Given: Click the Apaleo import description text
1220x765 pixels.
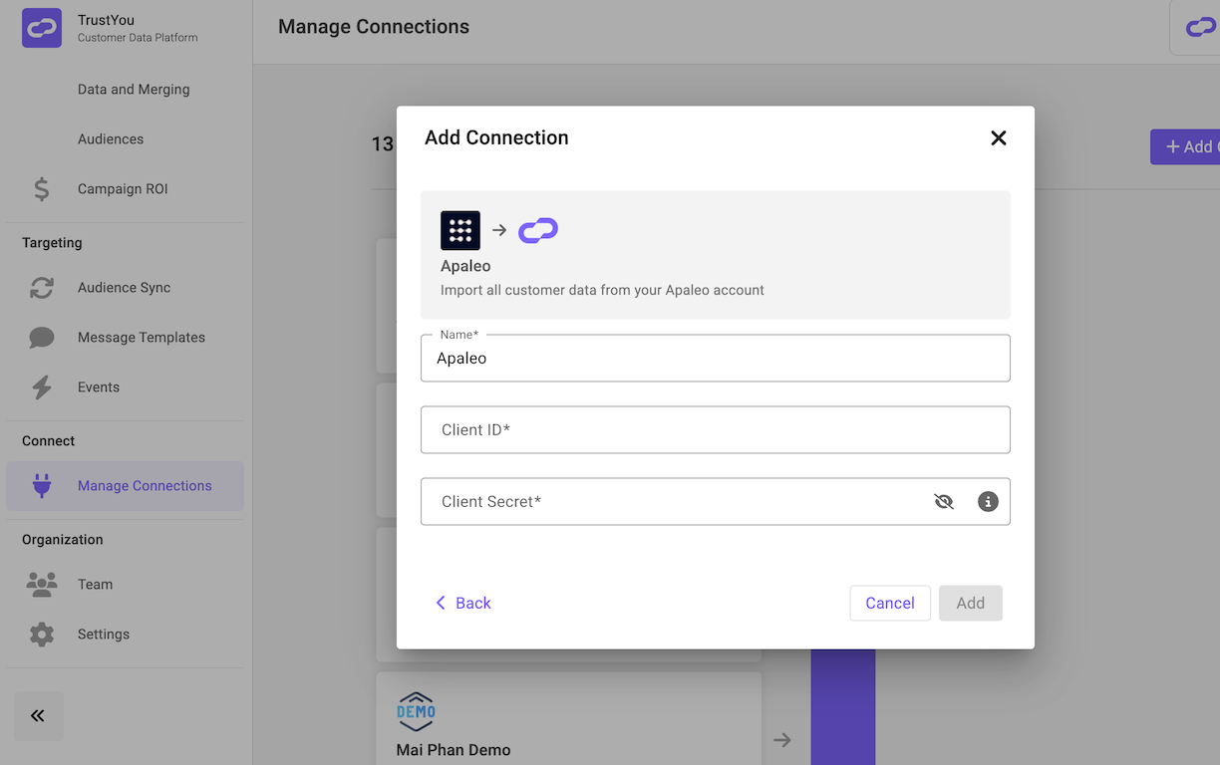Looking at the screenshot, I should (602, 290).
